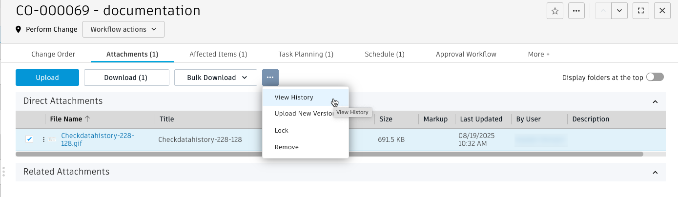Switch to the Affected Items tab
The height and width of the screenshot is (197, 678).
[218, 54]
